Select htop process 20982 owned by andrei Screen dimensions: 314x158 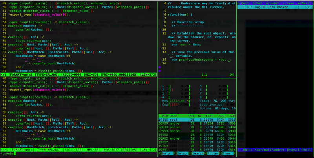pos(197,138)
